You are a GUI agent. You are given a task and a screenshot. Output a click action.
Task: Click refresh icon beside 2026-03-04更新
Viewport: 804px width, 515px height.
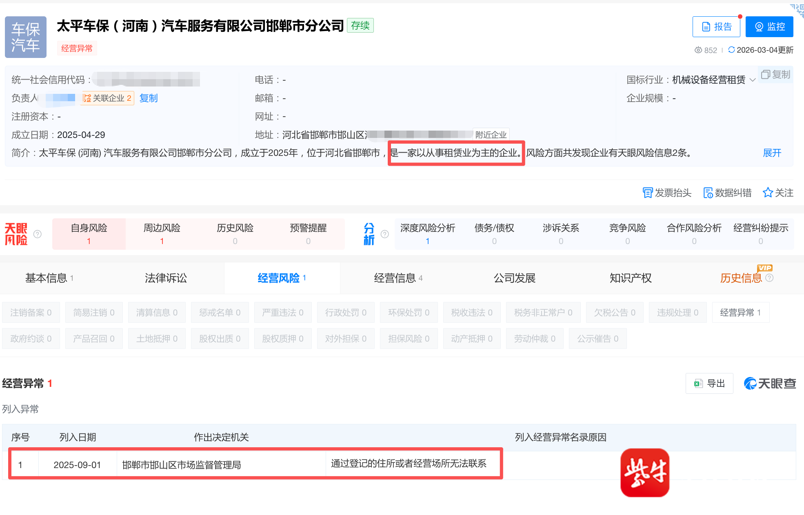click(x=731, y=50)
